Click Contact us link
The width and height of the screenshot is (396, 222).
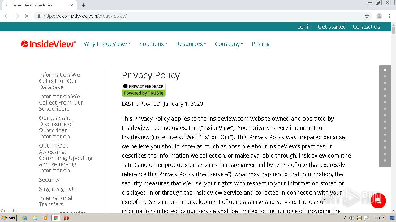tap(366, 27)
